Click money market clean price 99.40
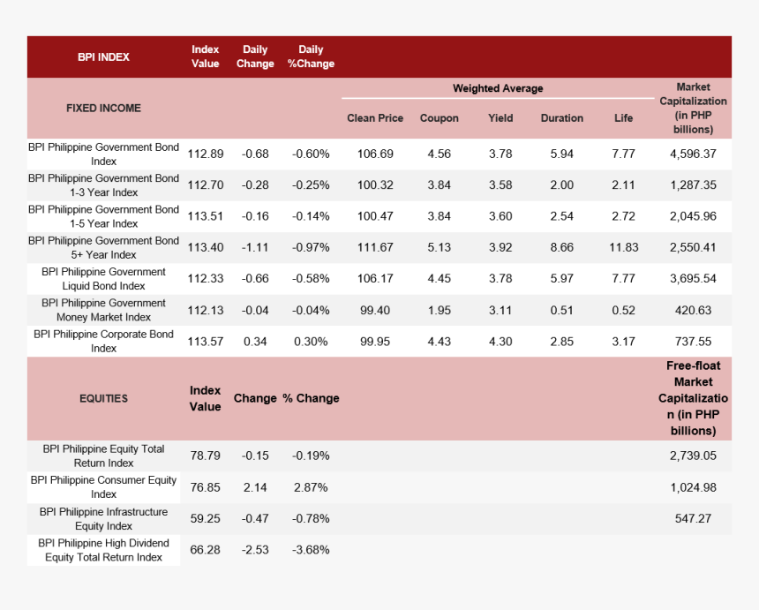 pyautogui.click(x=375, y=311)
